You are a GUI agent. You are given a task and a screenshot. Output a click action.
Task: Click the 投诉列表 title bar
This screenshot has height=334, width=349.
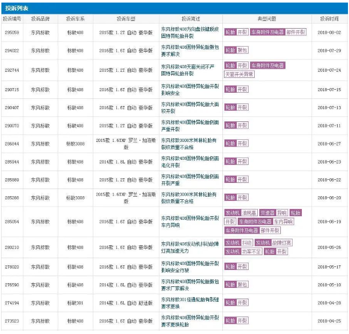(x=174, y=8)
